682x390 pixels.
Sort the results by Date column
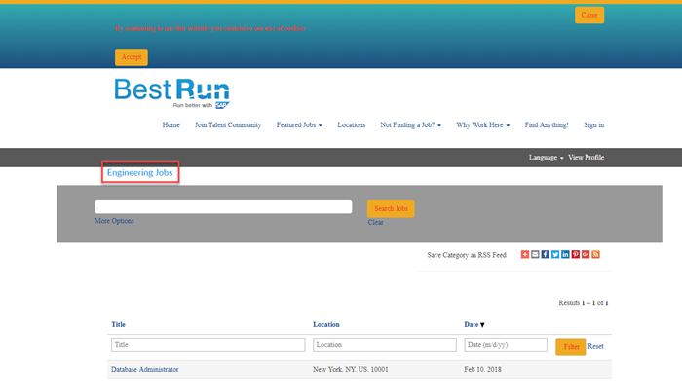[474, 325]
